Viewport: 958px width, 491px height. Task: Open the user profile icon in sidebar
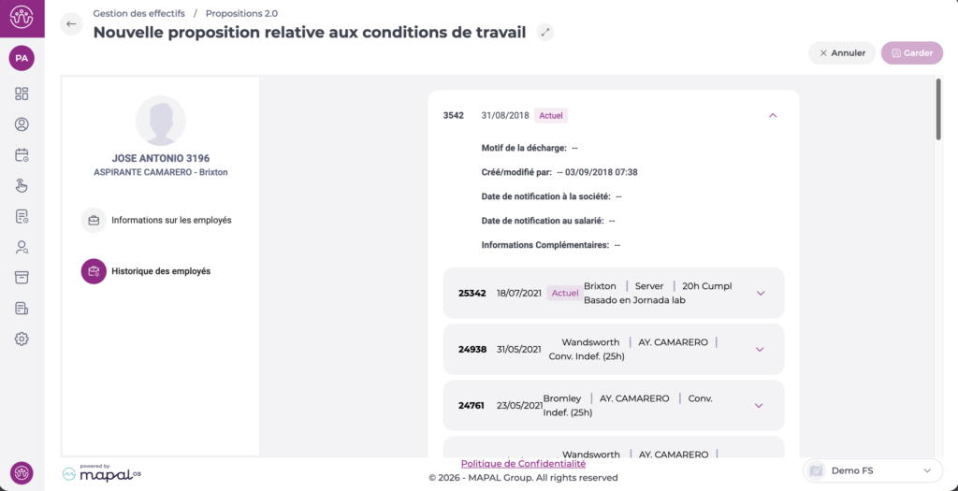click(x=22, y=124)
